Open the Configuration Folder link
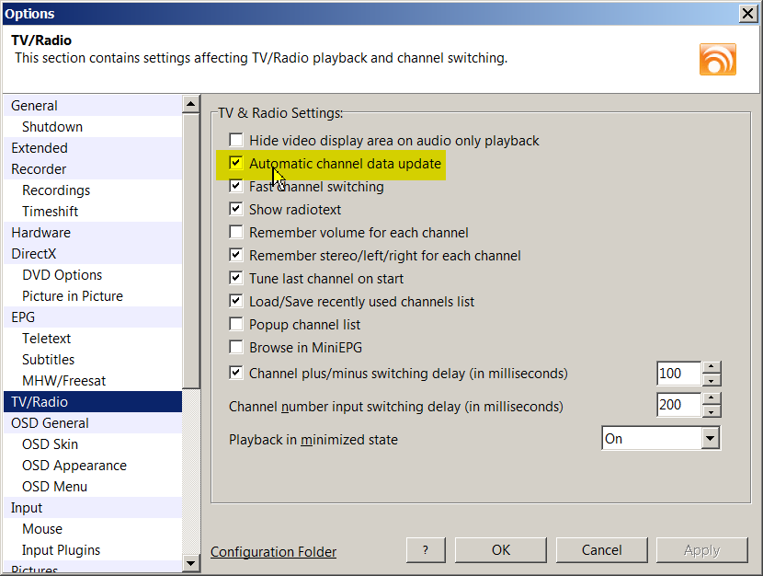763x576 pixels. click(273, 552)
